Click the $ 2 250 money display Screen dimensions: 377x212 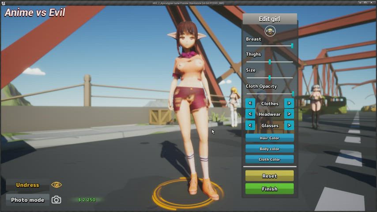coord(87,200)
